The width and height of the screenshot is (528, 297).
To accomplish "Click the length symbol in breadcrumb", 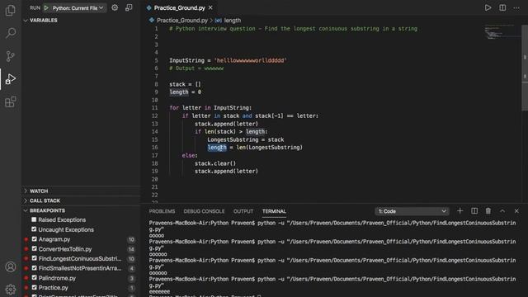I will (x=233, y=20).
